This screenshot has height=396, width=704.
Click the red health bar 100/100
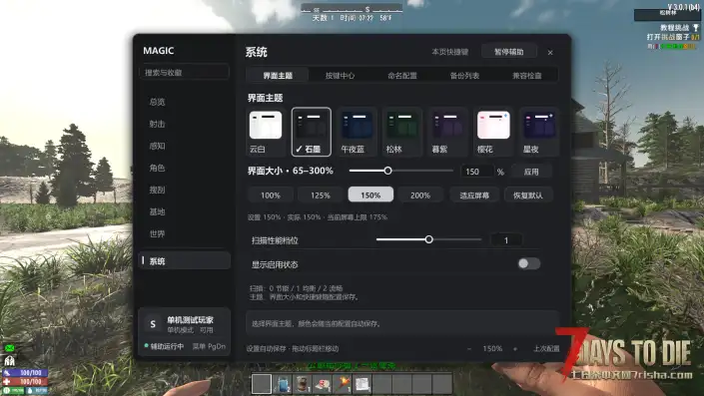pos(25,382)
